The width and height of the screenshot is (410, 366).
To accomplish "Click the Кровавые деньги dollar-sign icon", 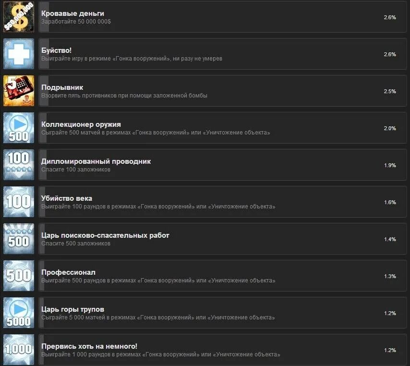I will (x=19, y=17).
